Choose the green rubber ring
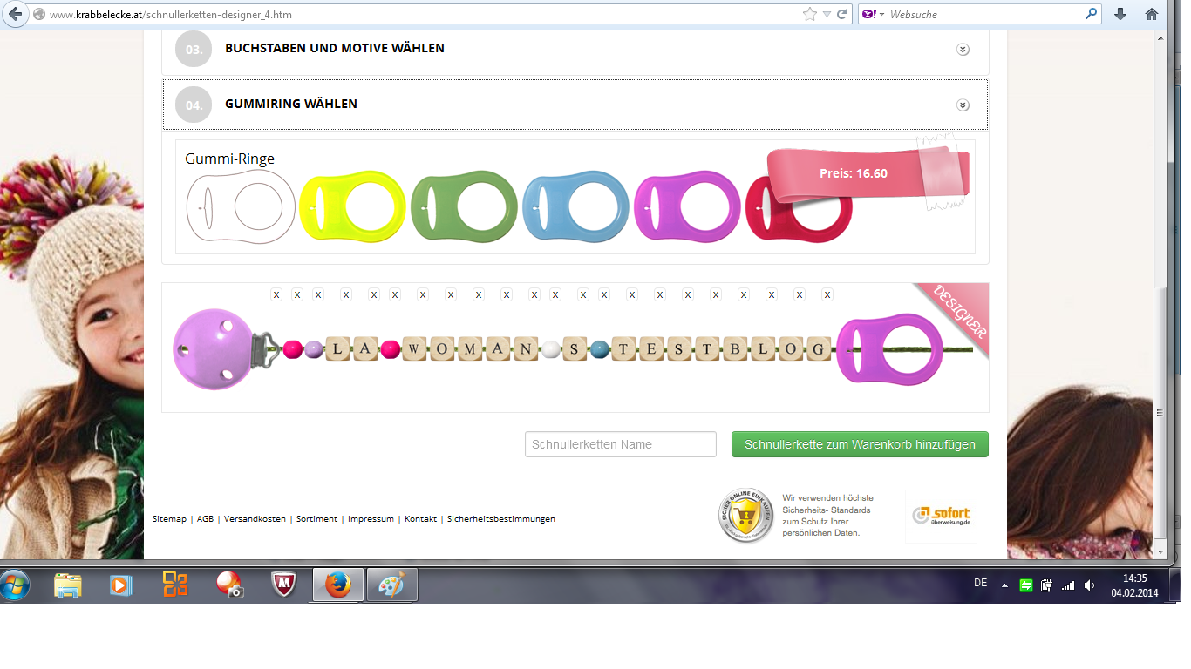 coord(464,206)
